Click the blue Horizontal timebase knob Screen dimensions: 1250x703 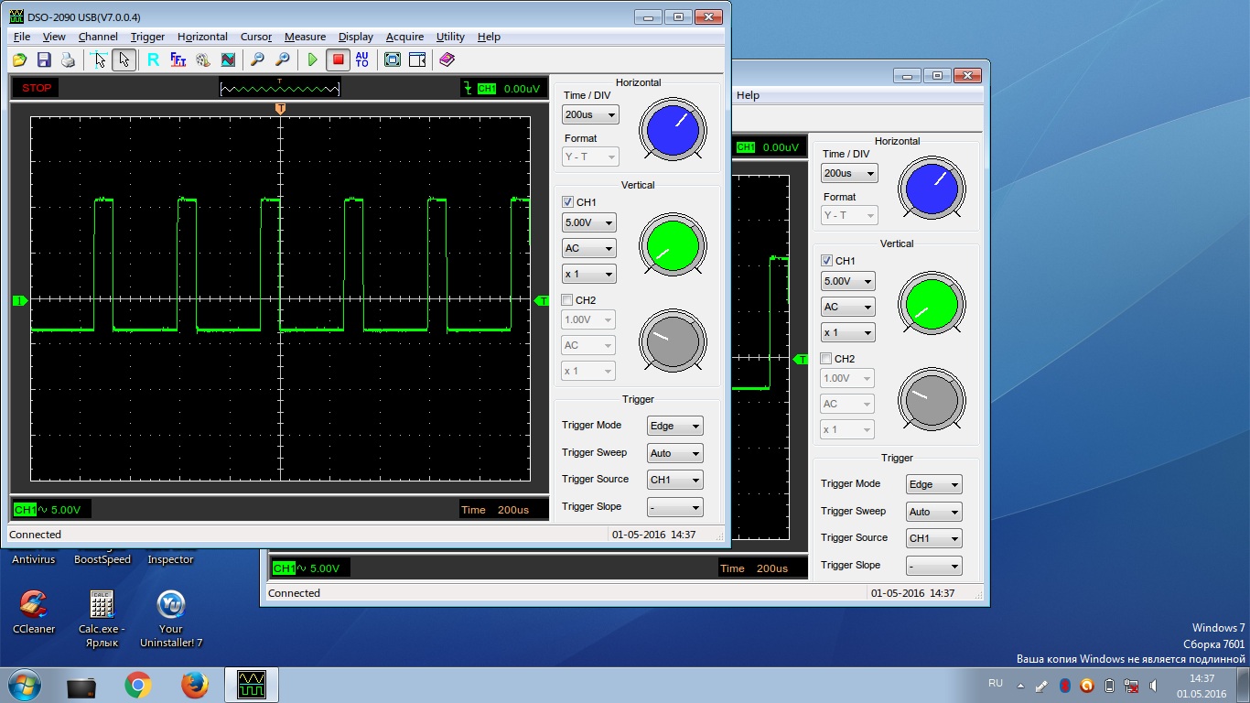(673, 130)
